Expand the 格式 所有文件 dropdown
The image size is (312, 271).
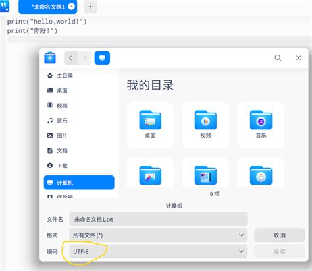click(159, 235)
